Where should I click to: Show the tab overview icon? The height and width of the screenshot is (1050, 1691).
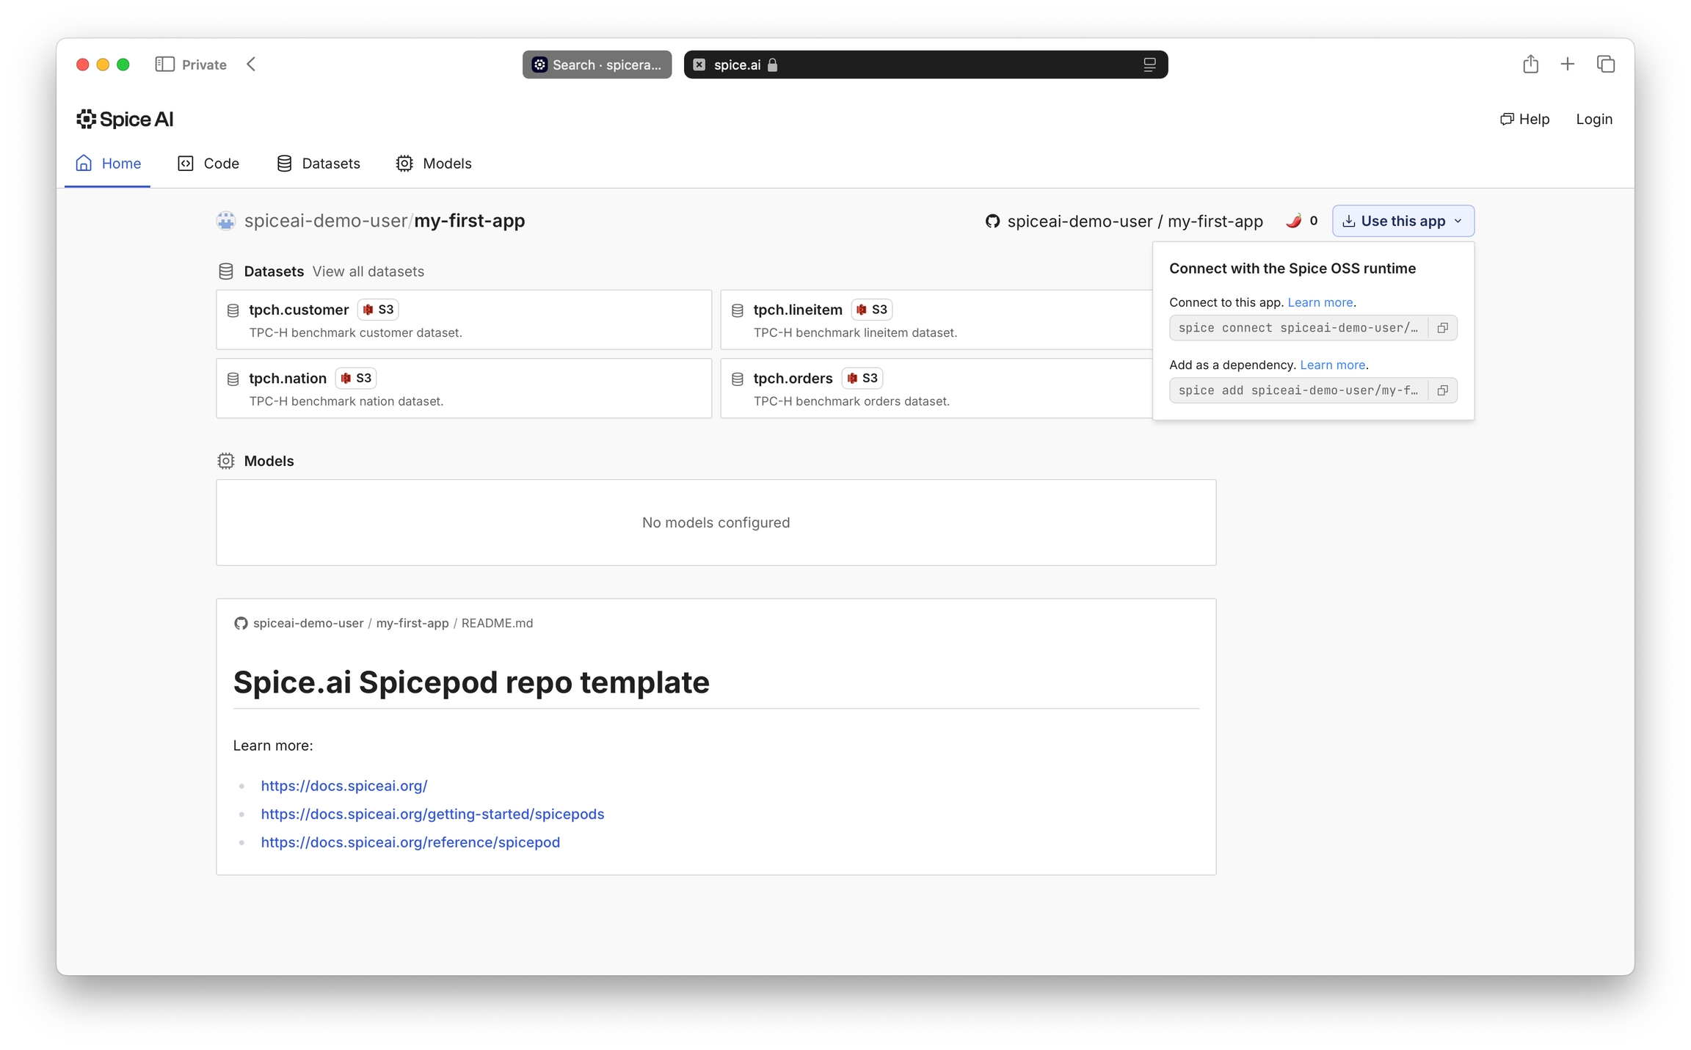pos(1606,65)
